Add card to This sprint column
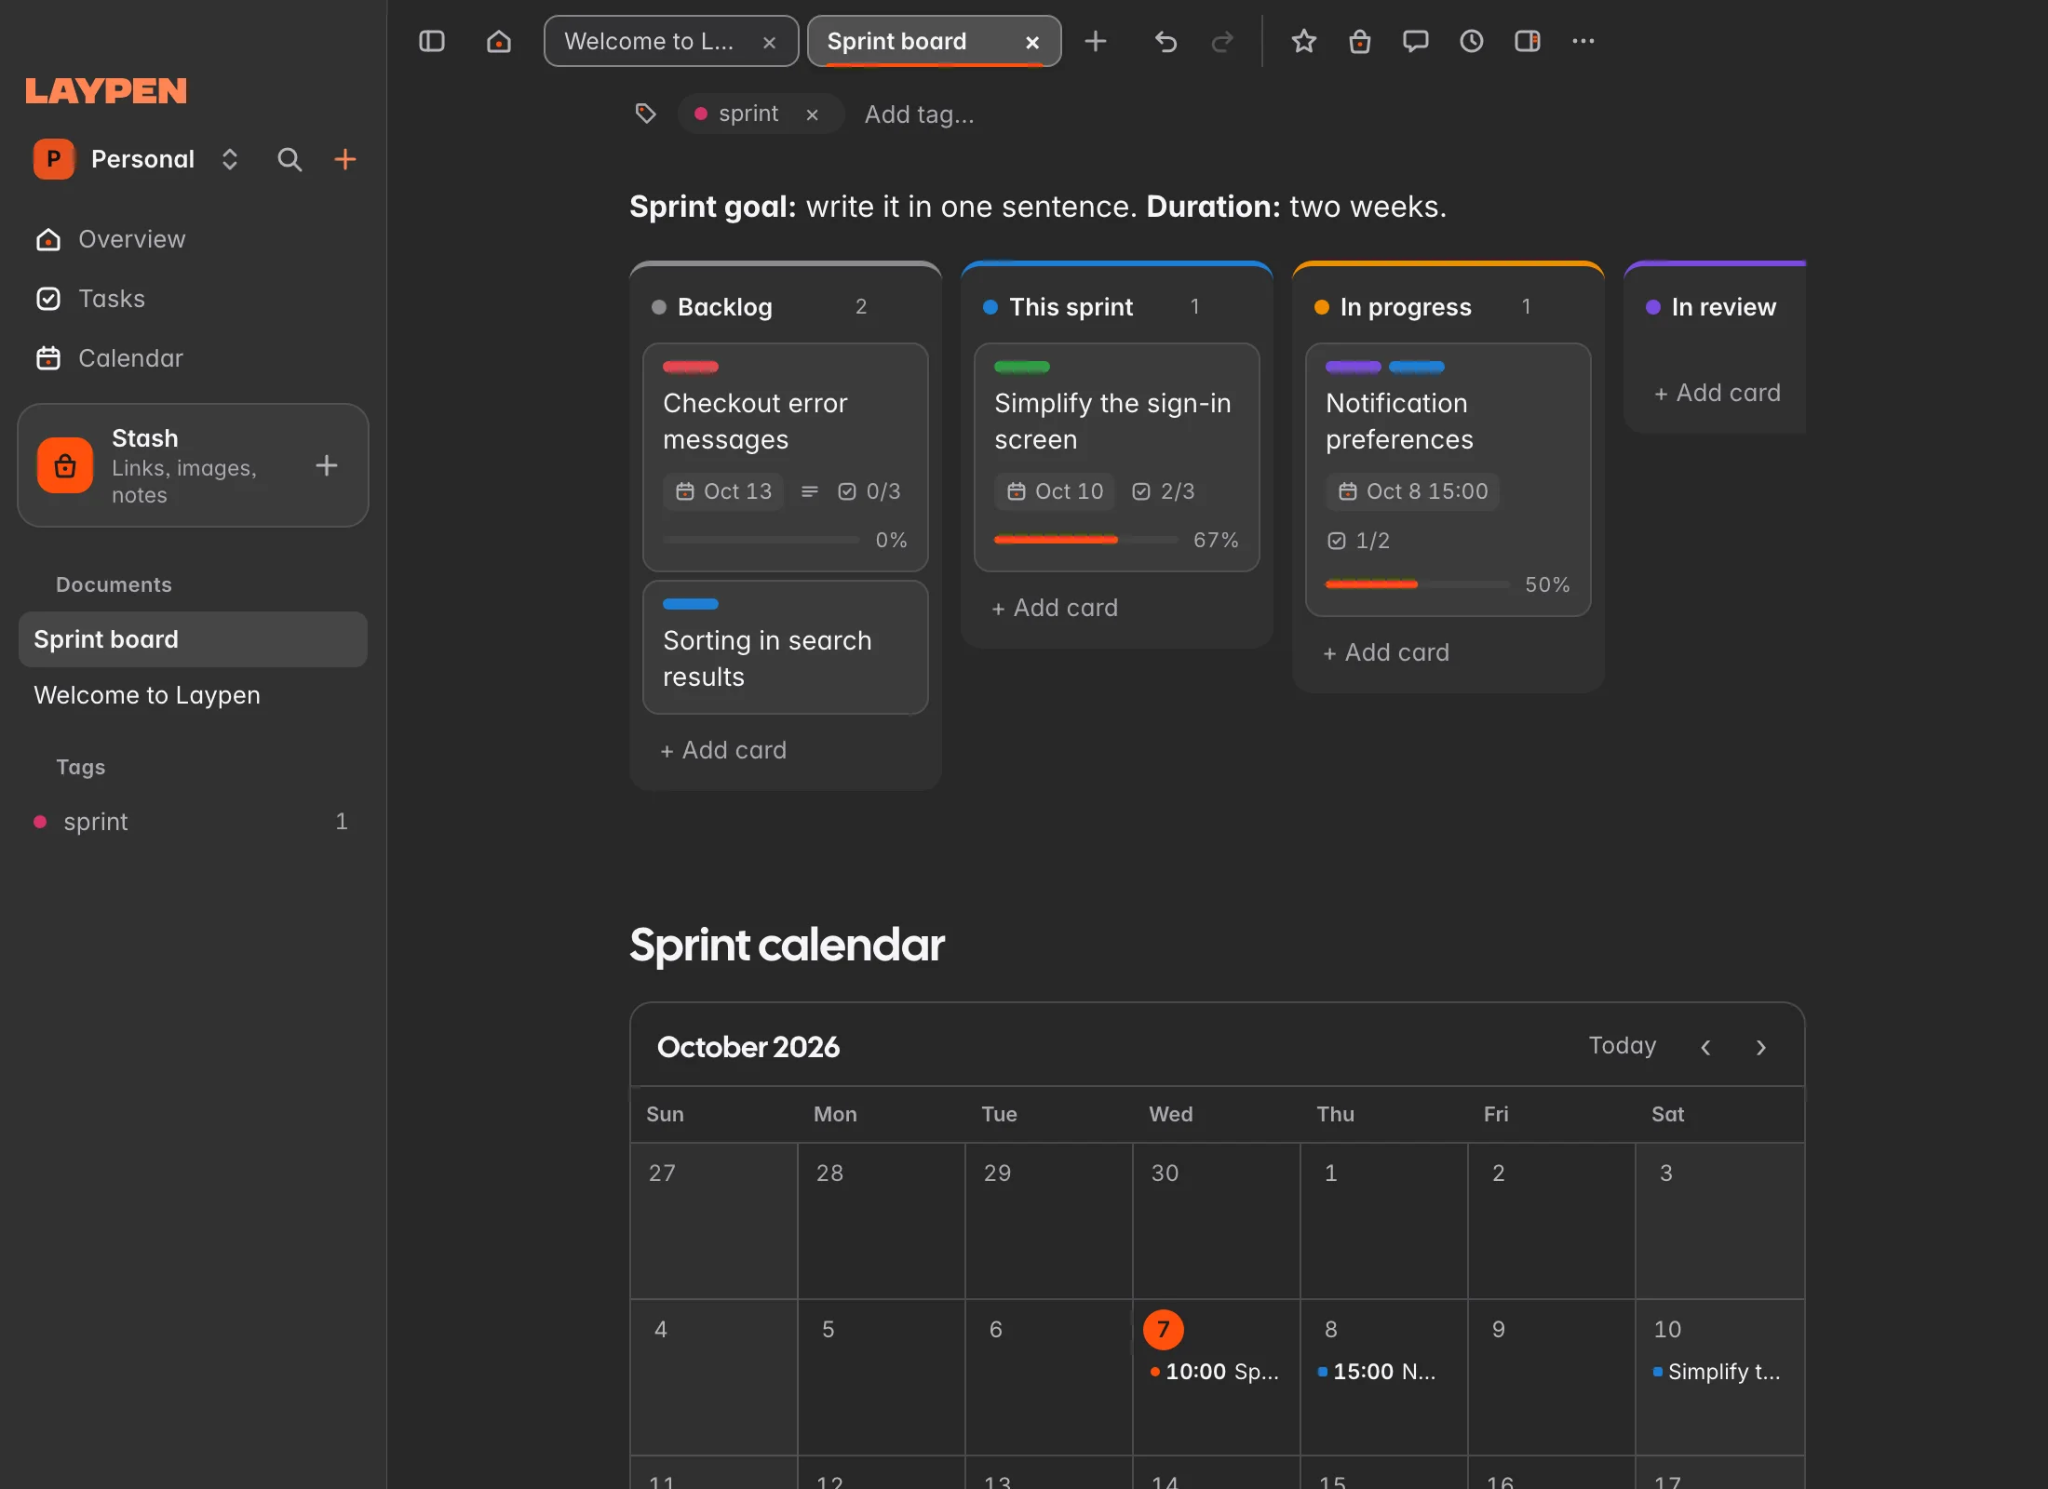 click(x=1055, y=608)
